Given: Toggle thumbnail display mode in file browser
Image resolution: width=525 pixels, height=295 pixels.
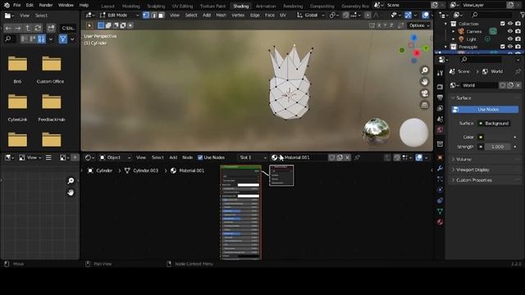Looking at the screenshot, I should 42,39.
